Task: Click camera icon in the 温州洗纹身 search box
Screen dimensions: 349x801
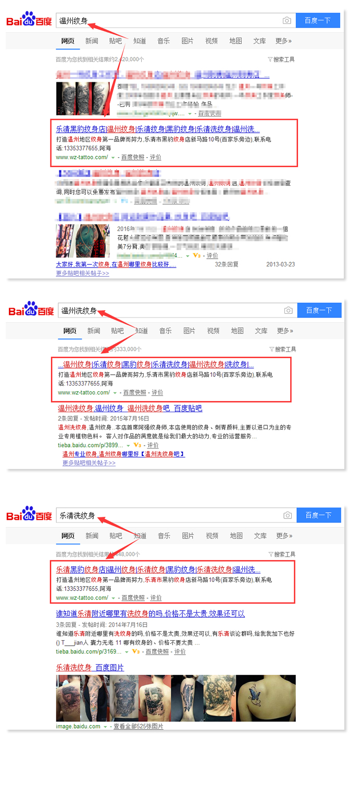Action: [x=288, y=310]
